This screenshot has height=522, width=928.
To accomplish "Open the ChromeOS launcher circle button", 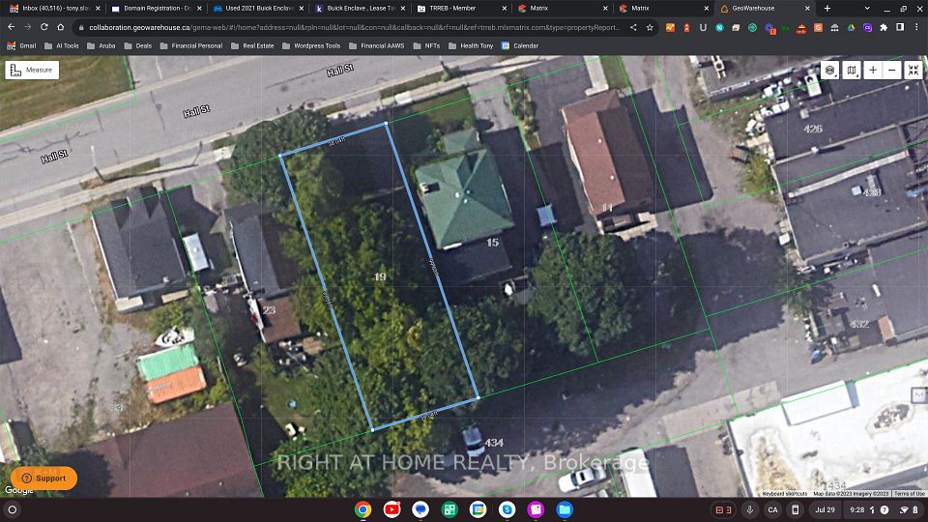I will [x=12, y=509].
